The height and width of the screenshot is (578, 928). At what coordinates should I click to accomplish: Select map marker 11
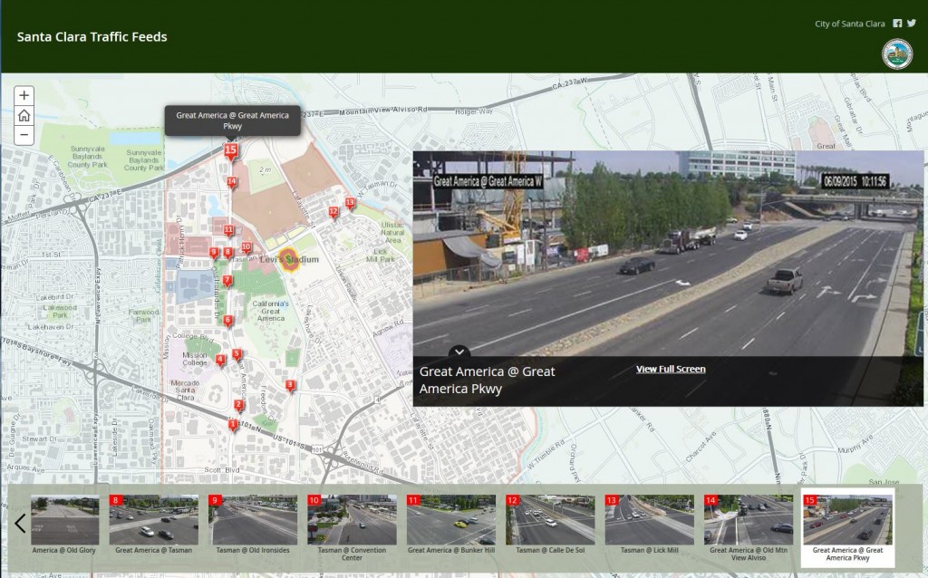point(228,231)
